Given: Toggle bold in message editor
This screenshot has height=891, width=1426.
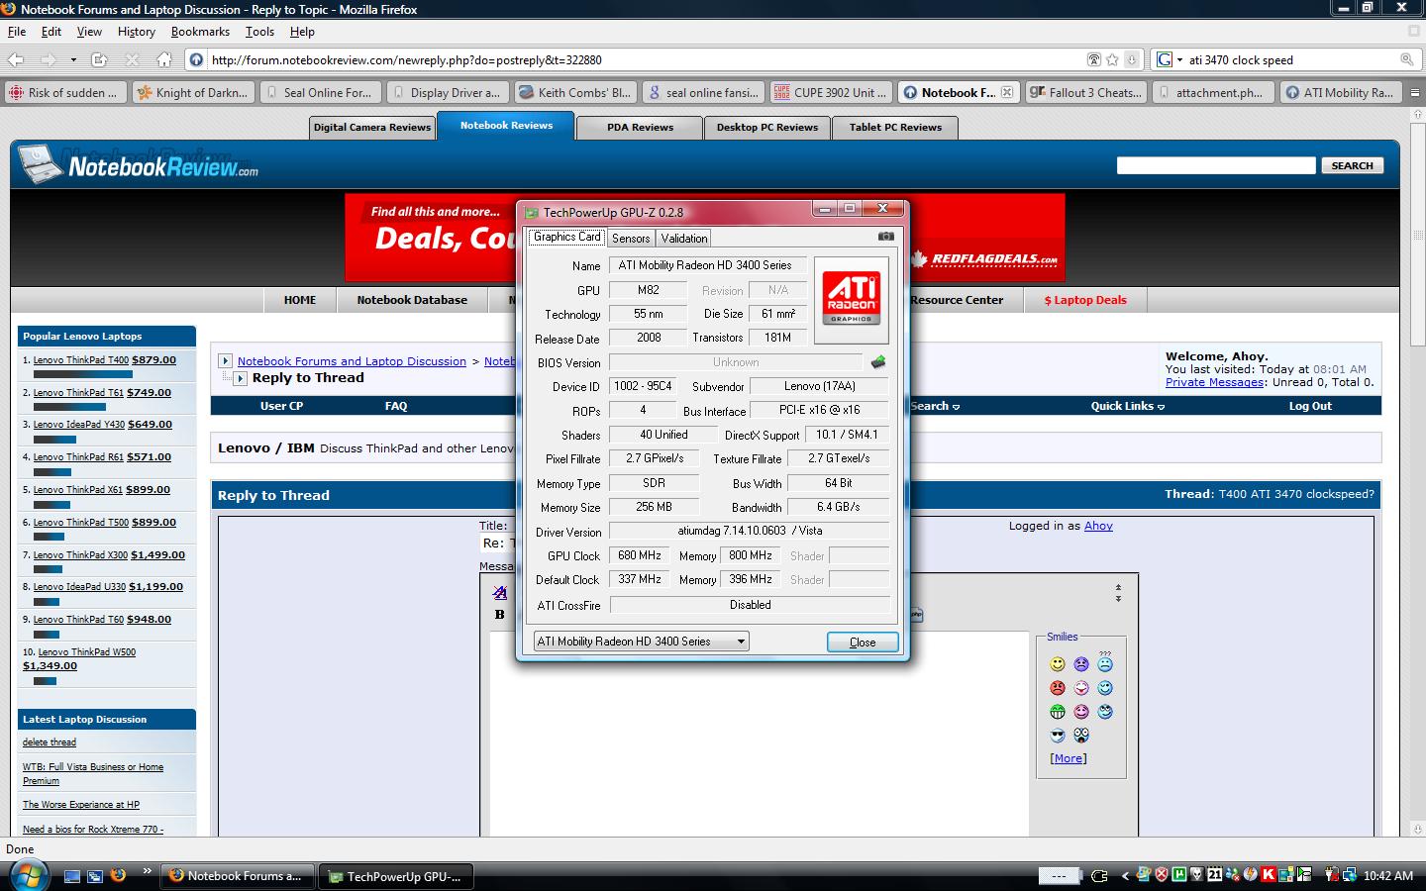Looking at the screenshot, I should [499, 615].
